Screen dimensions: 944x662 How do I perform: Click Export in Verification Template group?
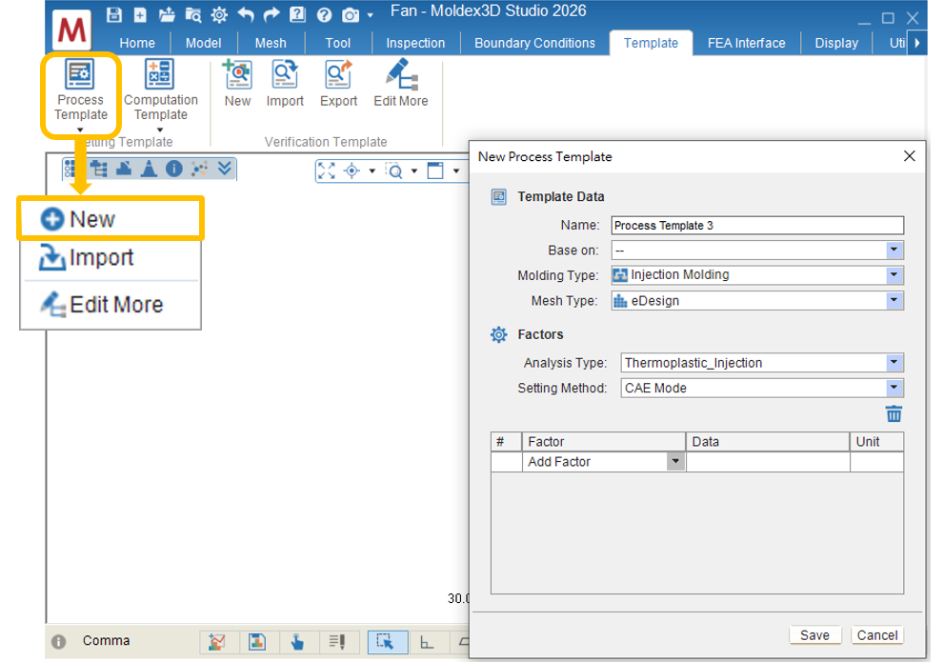pos(338,84)
